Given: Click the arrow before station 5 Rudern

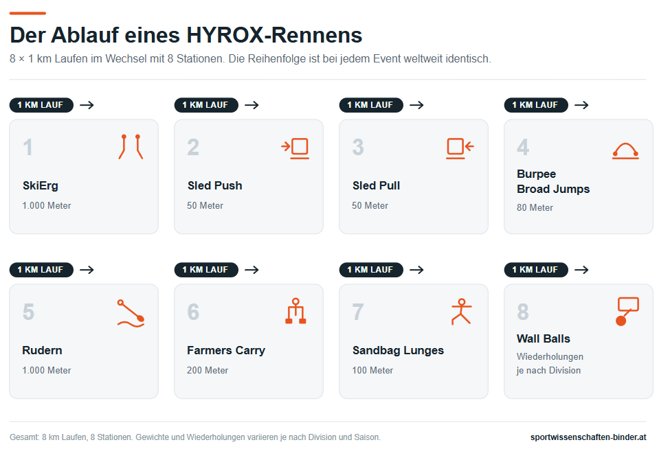Looking at the screenshot, I should 87,269.
